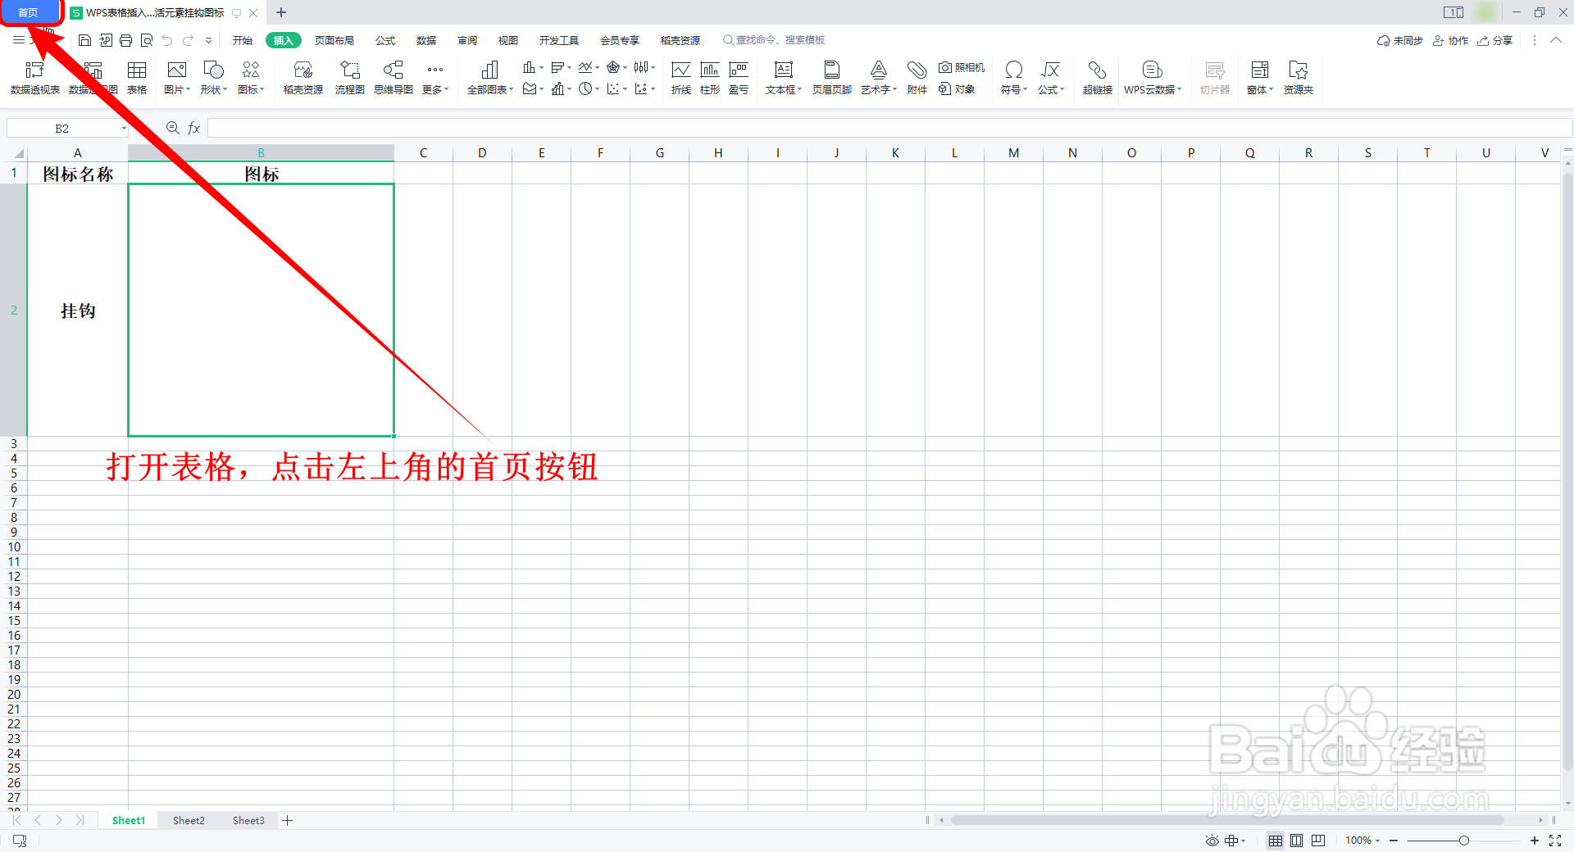
Task: Insert a 柱形 sparkline
Action: 708,78
